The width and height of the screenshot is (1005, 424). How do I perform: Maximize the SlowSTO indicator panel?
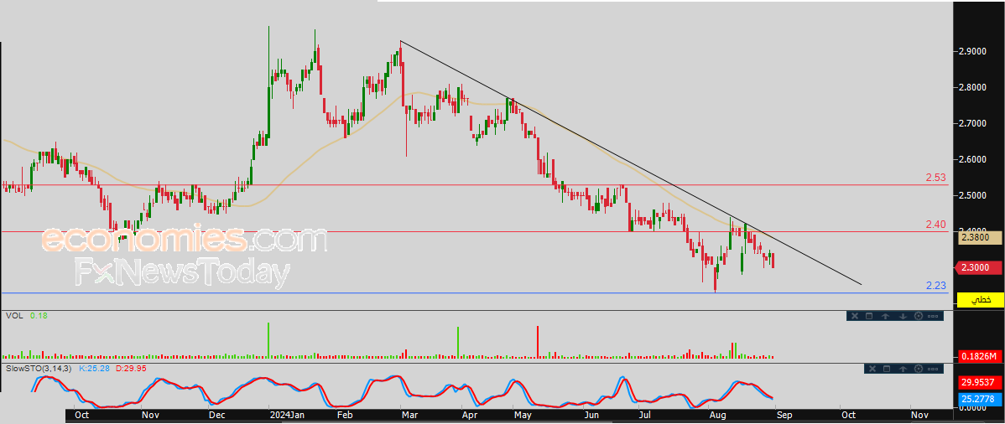pyautogui.click(x=887, y=369)
